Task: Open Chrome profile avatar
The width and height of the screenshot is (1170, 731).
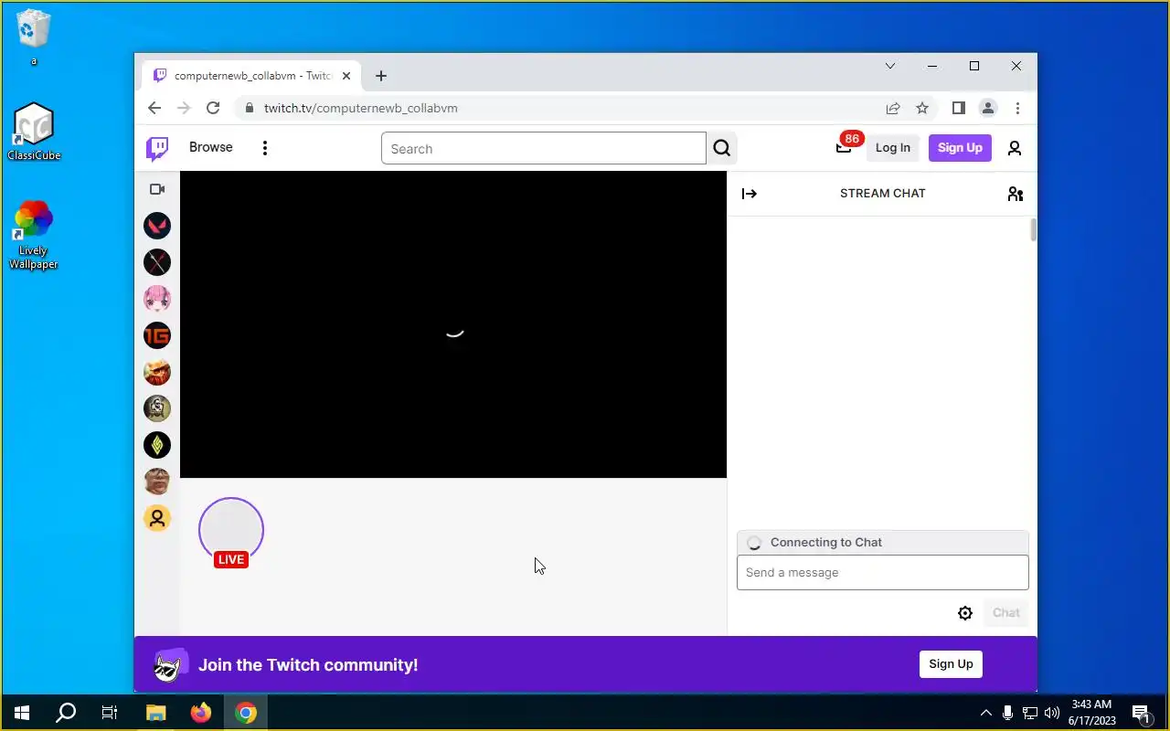Action: click(x=988, y=108)
